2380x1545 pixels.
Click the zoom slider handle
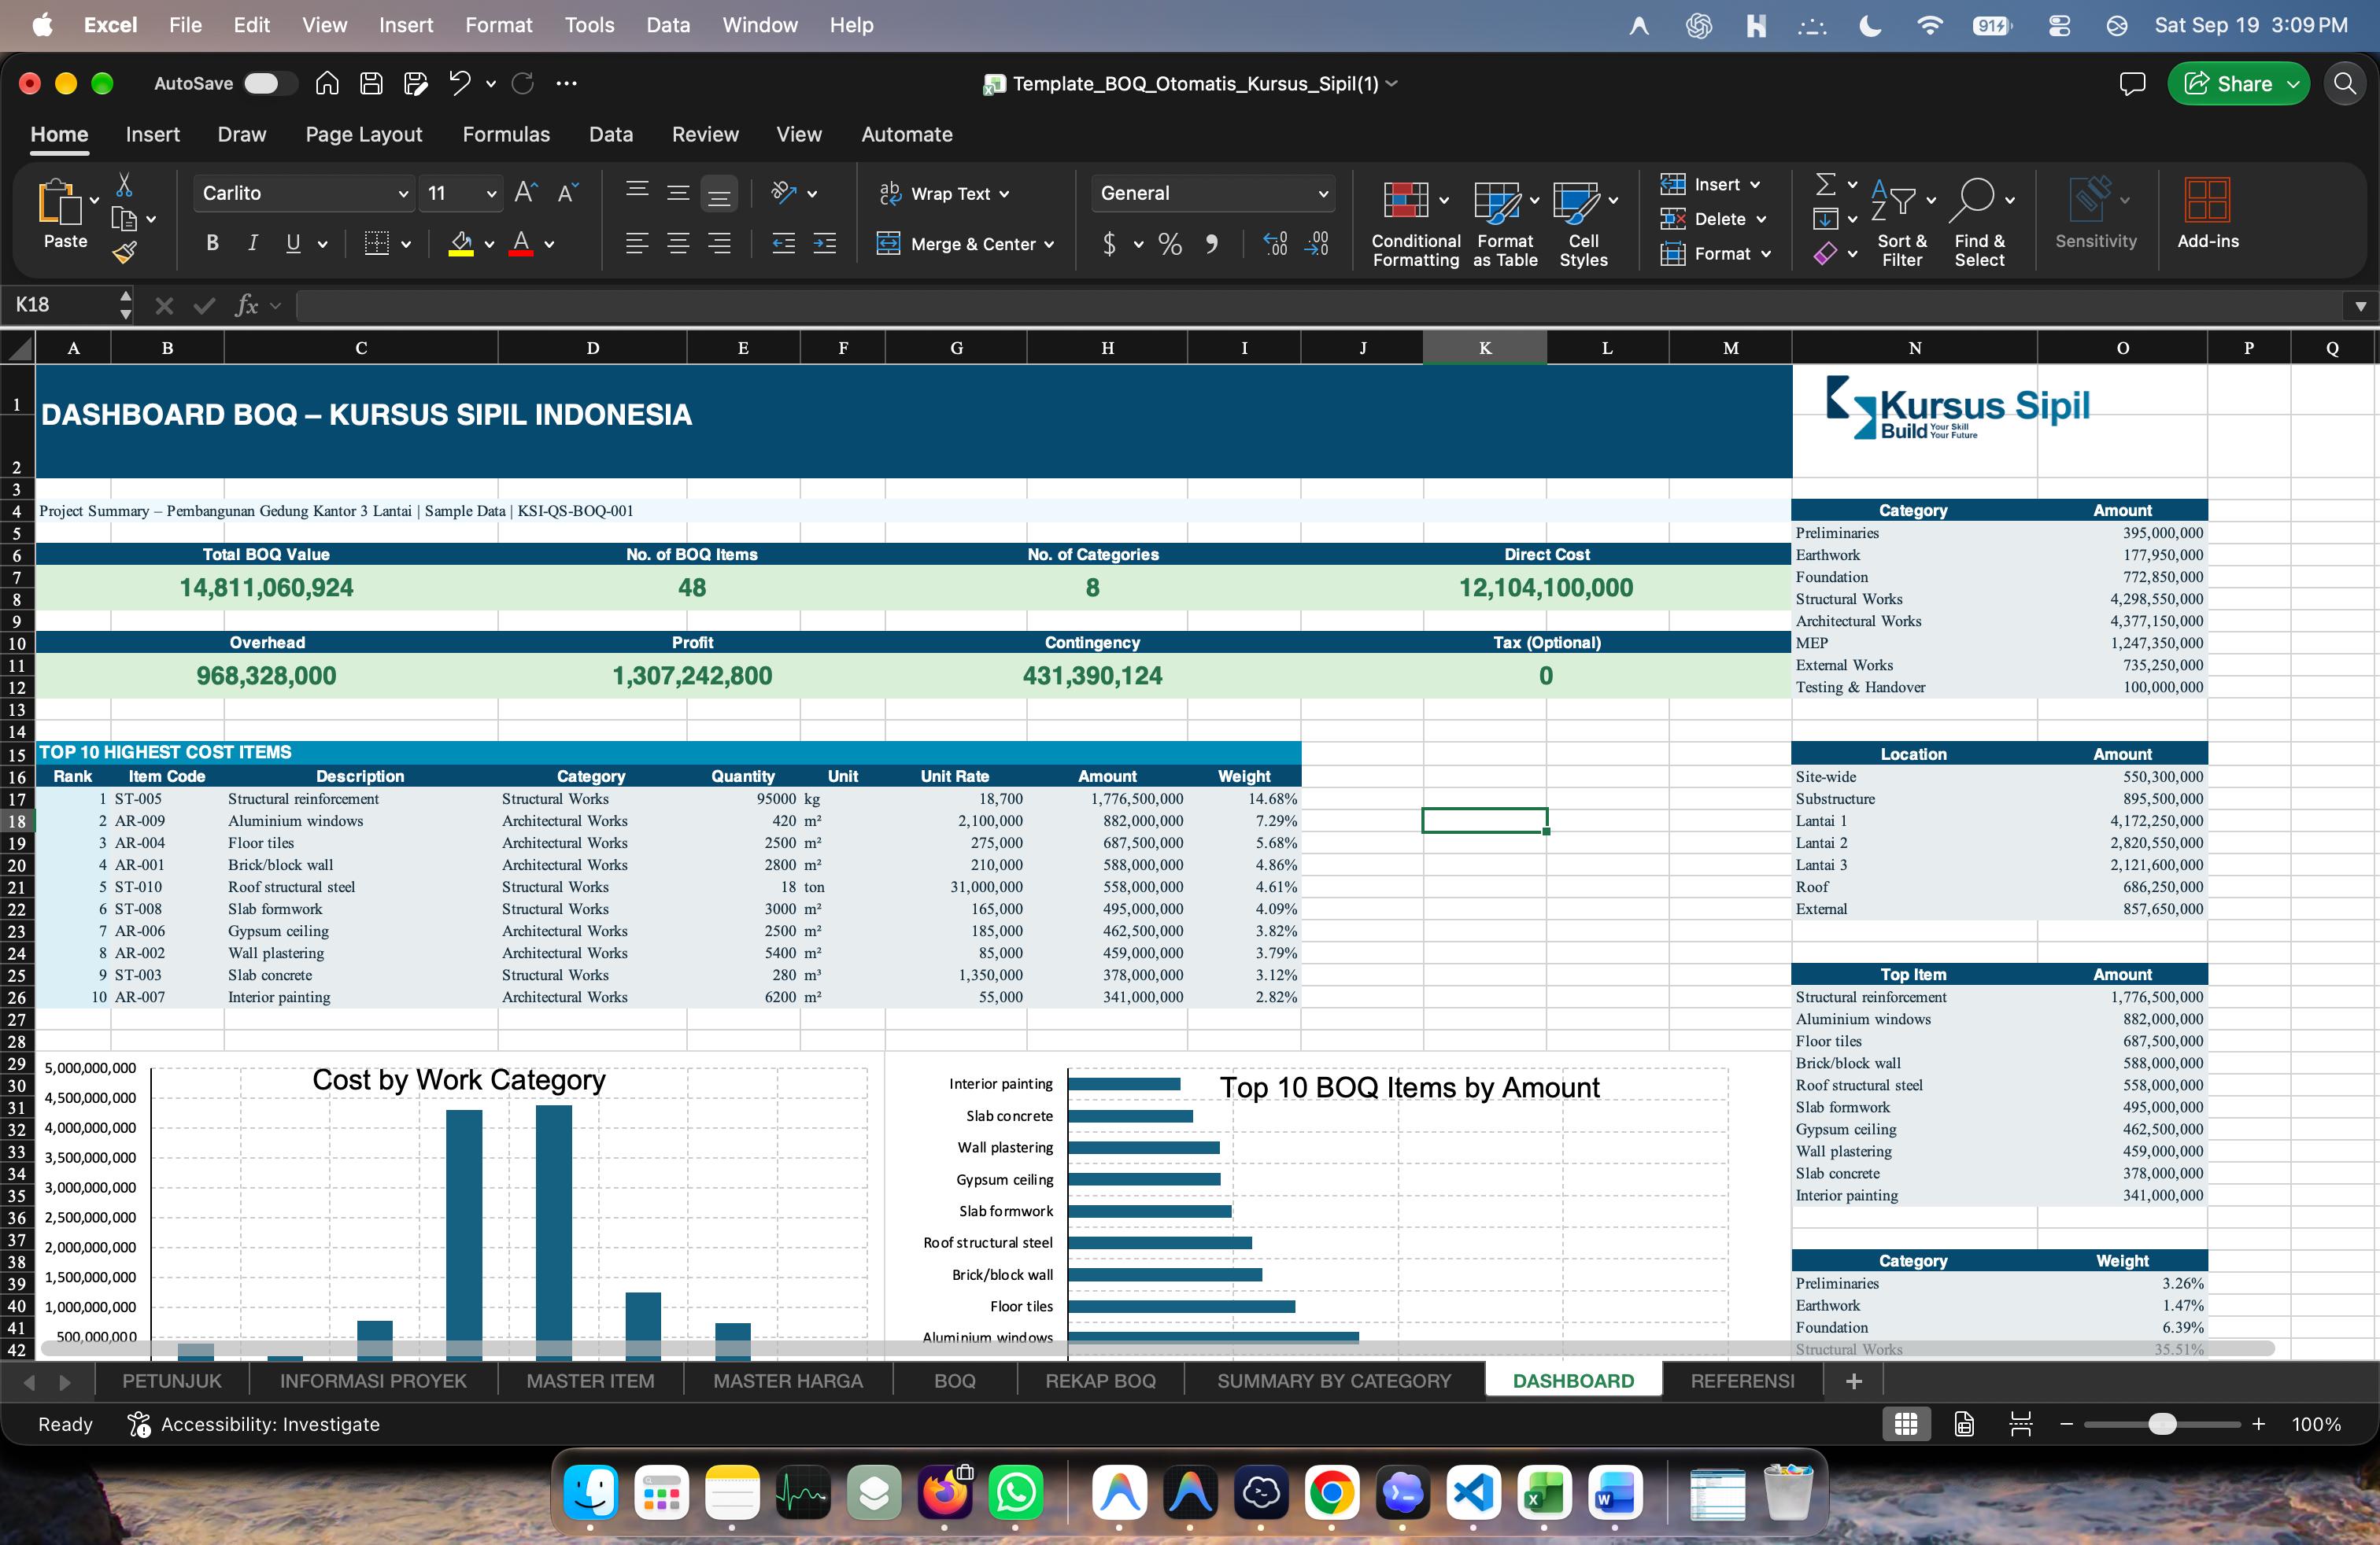[2162, 1424]
